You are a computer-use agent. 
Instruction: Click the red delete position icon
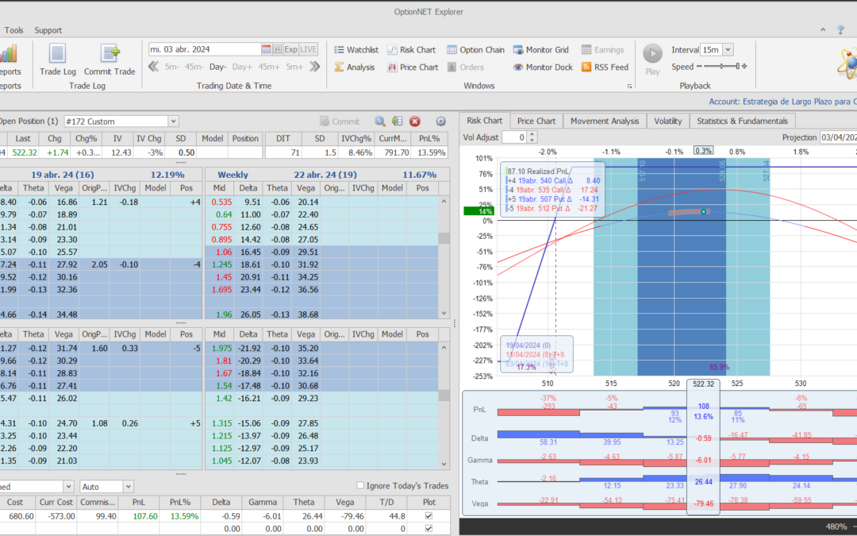coord(414,121)
